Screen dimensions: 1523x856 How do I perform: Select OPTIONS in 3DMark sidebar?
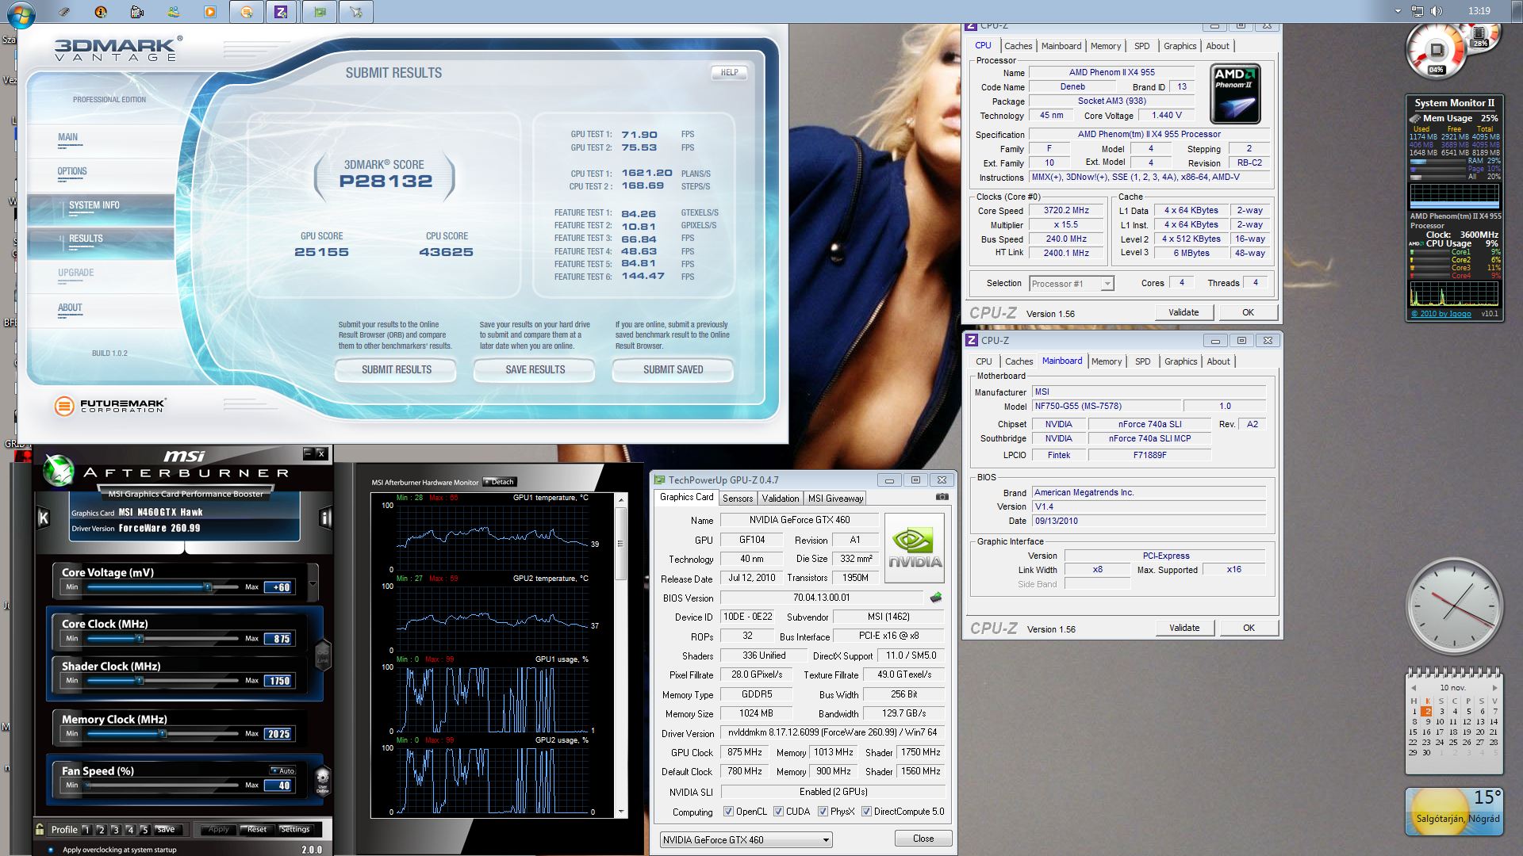click(72, 171)
